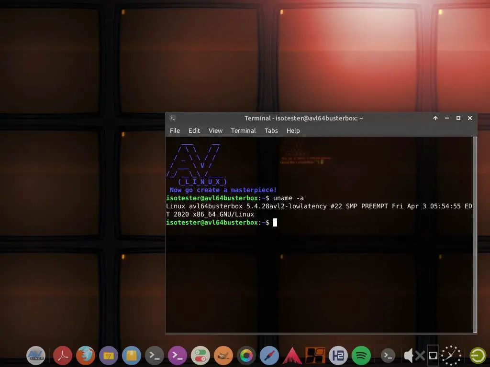Screen dimensions: 490x367
Task: Click the AV Linux ASCII art logo
Action: coord(196,164)
